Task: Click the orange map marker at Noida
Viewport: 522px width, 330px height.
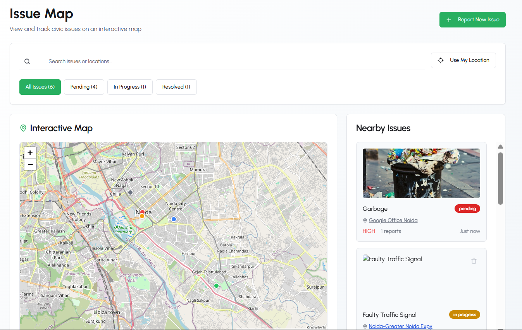Action: [x=142, y=216]
